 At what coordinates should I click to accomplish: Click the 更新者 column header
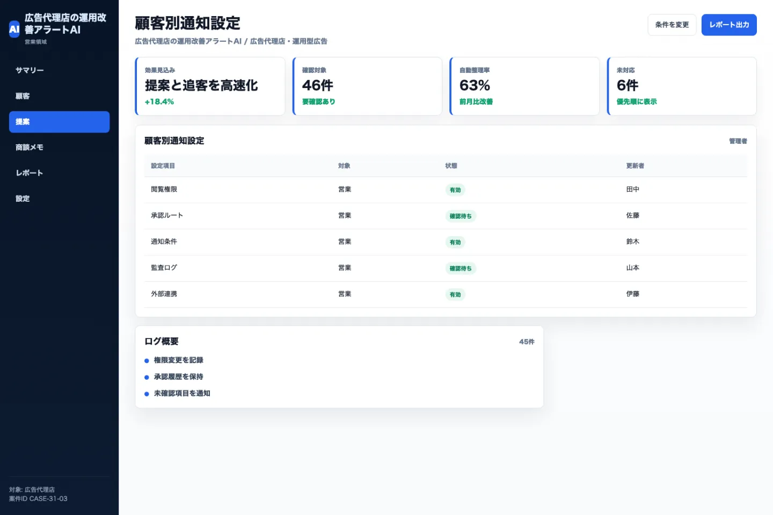point(635,166)
